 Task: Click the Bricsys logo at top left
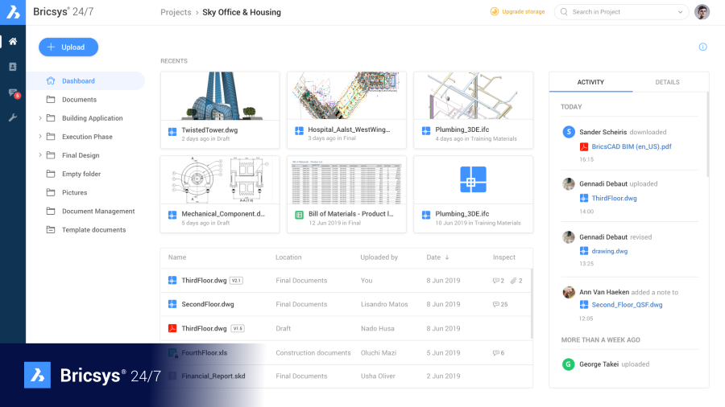tap(14, 13)
